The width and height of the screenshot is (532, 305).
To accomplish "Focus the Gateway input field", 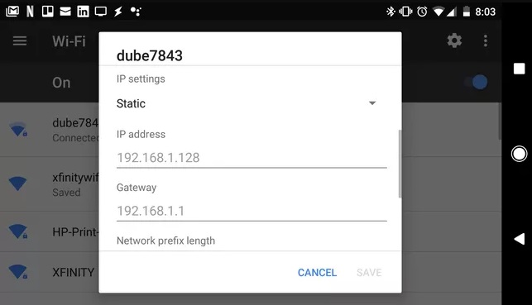I will [252, 211].
